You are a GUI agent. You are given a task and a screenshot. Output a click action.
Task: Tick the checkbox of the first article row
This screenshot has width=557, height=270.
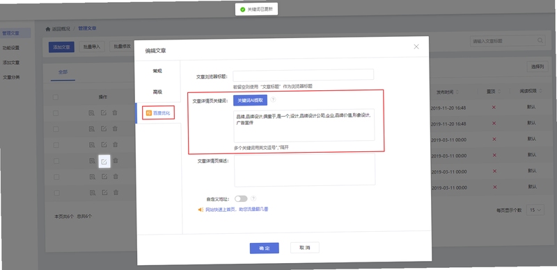(x=56, y=113)
